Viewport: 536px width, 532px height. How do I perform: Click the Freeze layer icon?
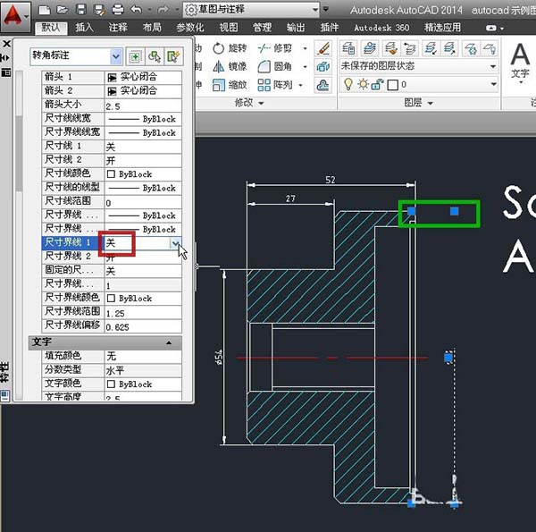(x=471, y=48)
